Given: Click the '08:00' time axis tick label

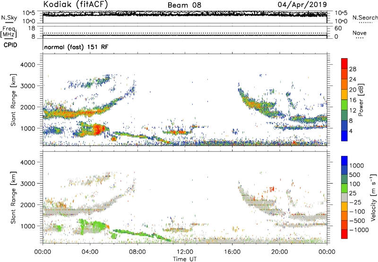Looking at the screenshot, I should click(137, 252).
